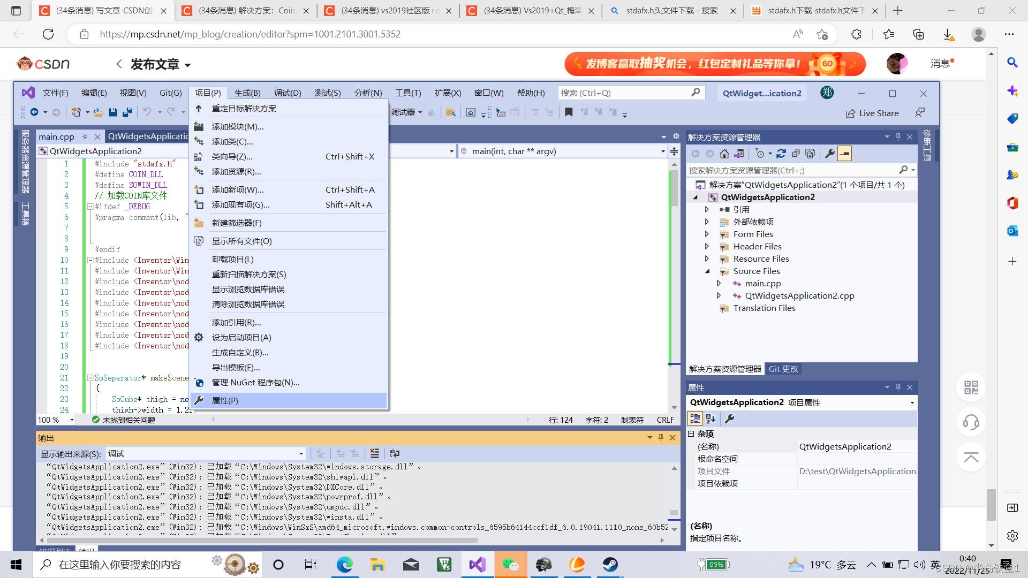
Task: Set zoom level in the 100% editor combo box
Action: tap(54, 420)
